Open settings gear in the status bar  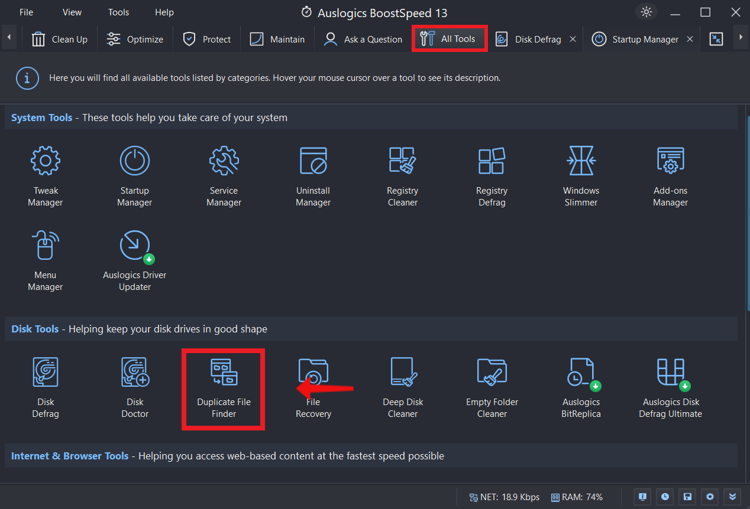tap(710, 497)
